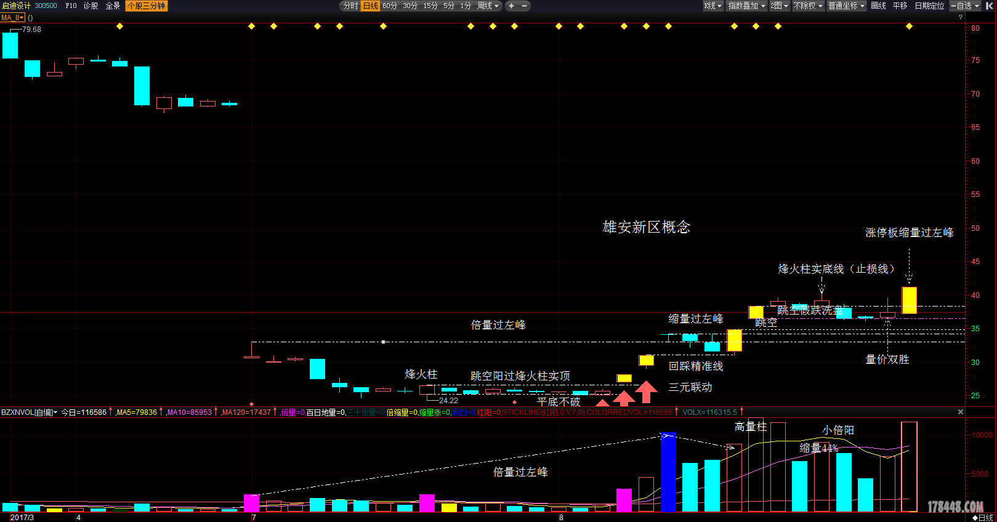Switch to the 30分 period
Screen dimensions: 997x522
tap(410, 6)
